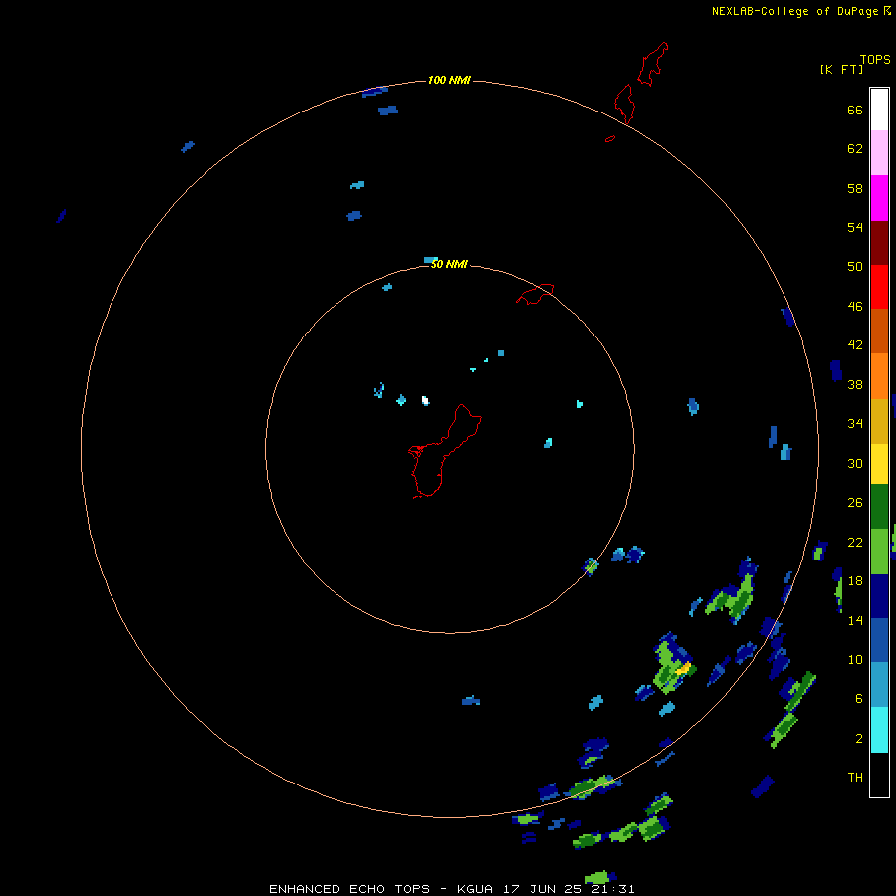Click the legend value 34

tap(855, 424)
